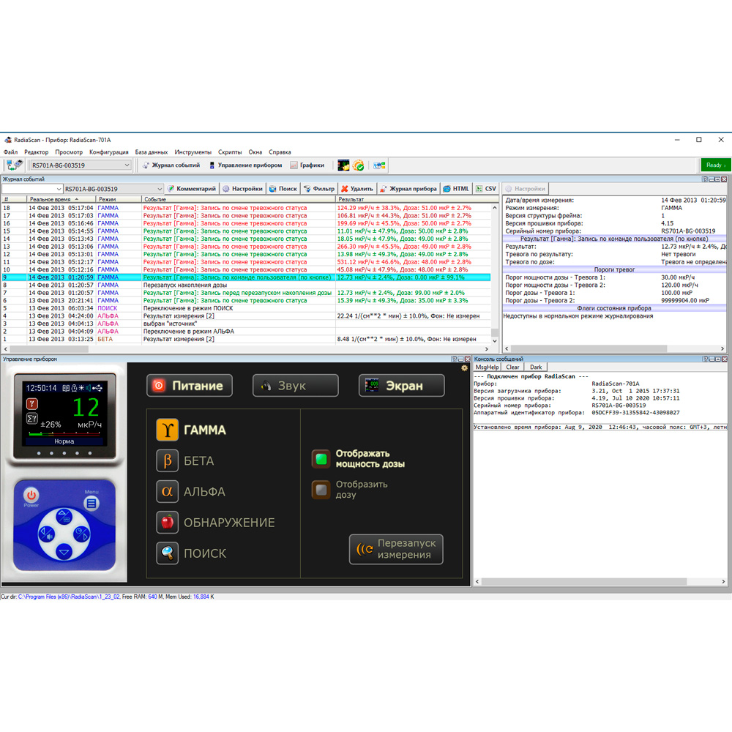Click the settings gear in control panel
Screen dimensions: 732x732
464,368
